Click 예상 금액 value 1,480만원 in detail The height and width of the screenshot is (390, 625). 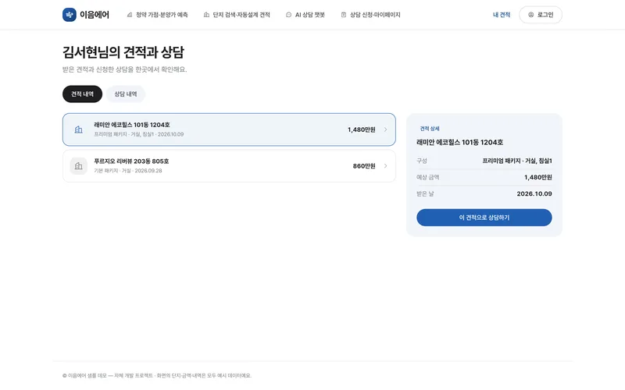point(538,177)
